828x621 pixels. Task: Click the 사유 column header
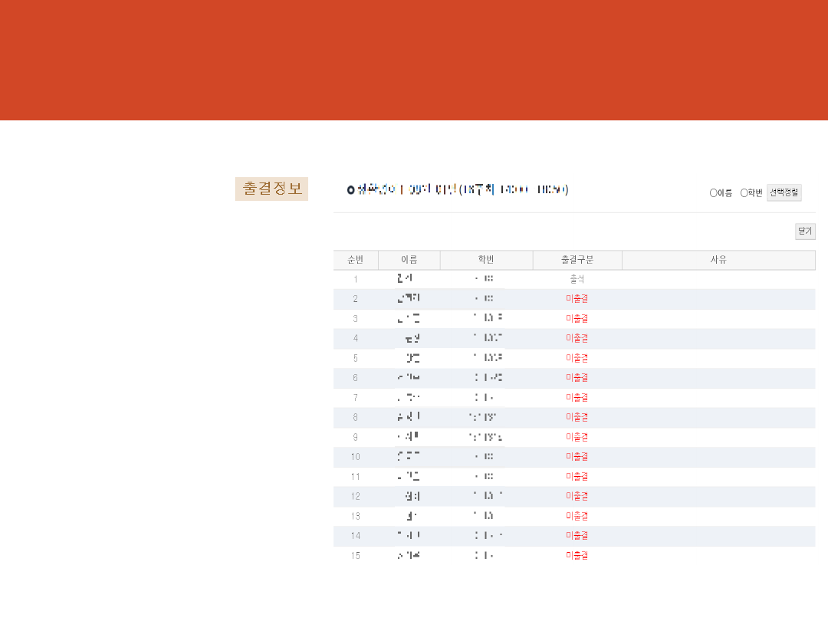(x=718, y=260)
